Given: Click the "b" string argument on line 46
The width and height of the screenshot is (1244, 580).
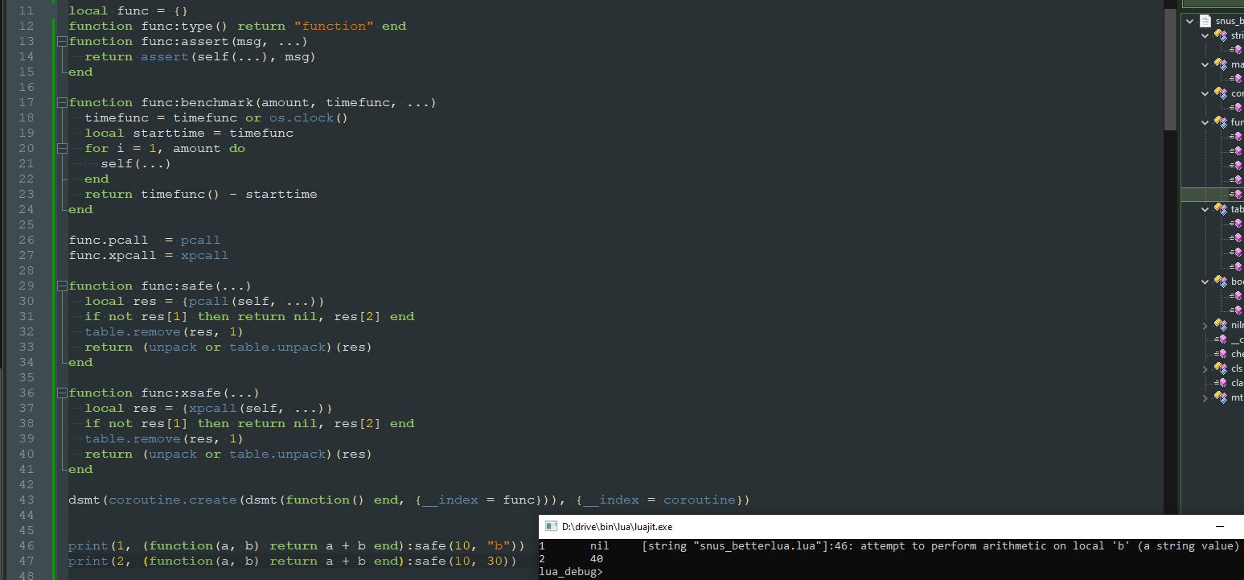Looking at the screenshot, I should click(x=499, y=545).
